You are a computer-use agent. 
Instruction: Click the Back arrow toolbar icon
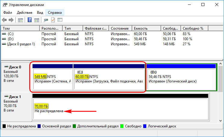(x=4, y=20)
